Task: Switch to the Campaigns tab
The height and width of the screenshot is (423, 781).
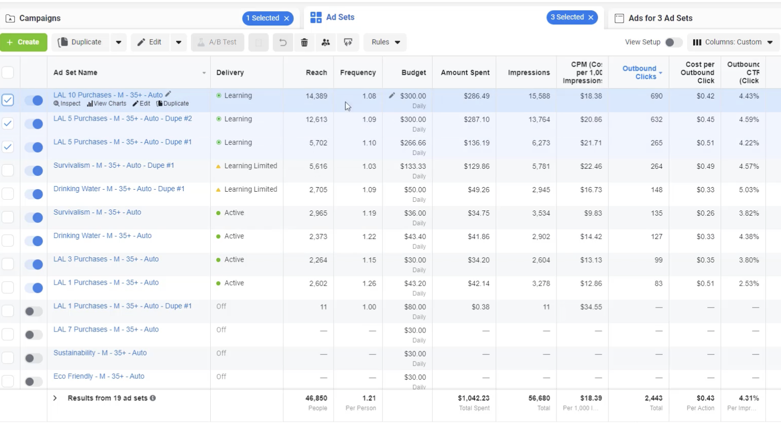Action: (x=40, y=18)
